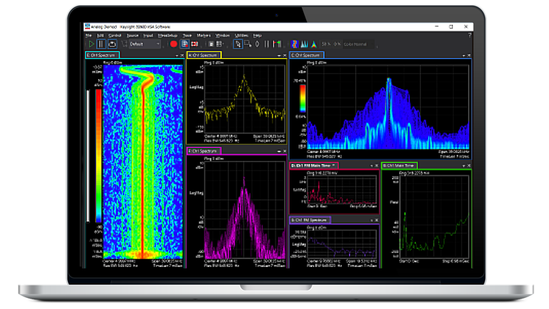Click the persistence peak color icon
549x309 pixels.
click(x=314, y=44)
